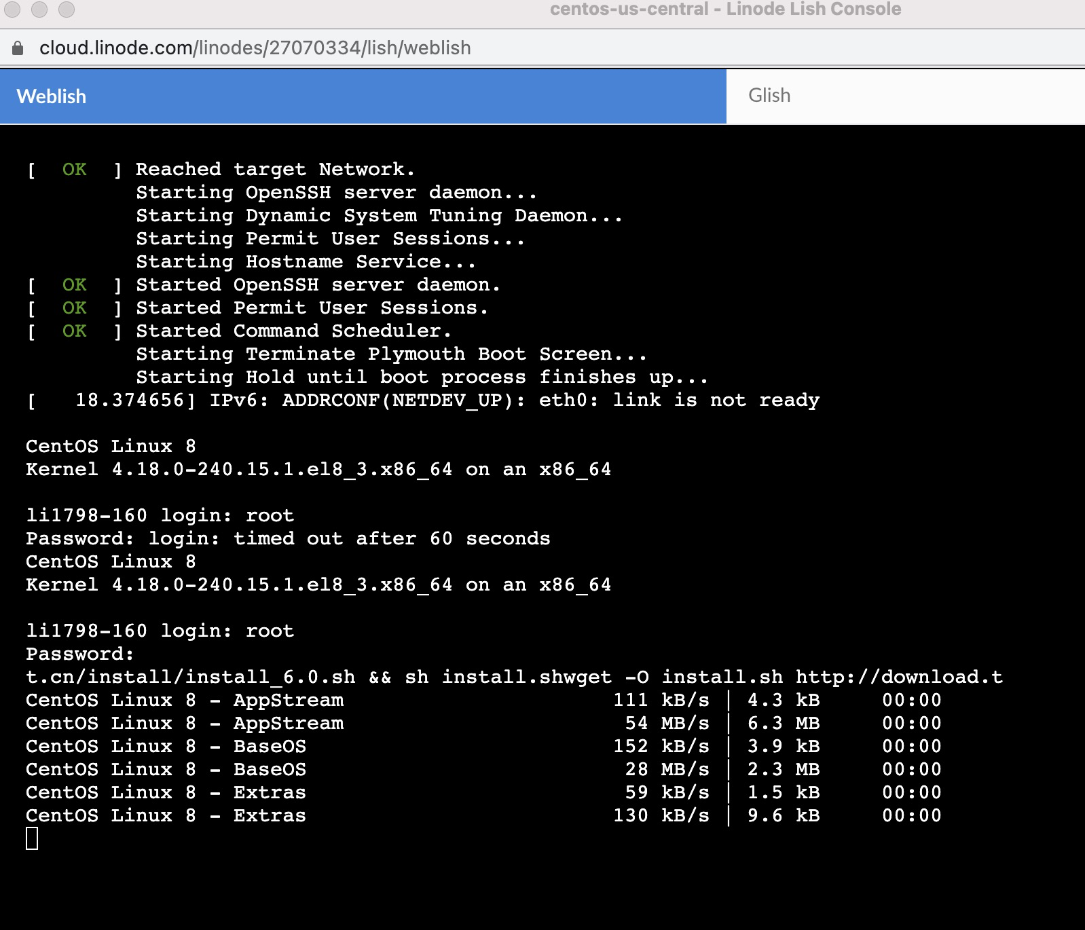Click the minimize window button
The height and width of the screenshot is (930, 1085).
(39, 10)
